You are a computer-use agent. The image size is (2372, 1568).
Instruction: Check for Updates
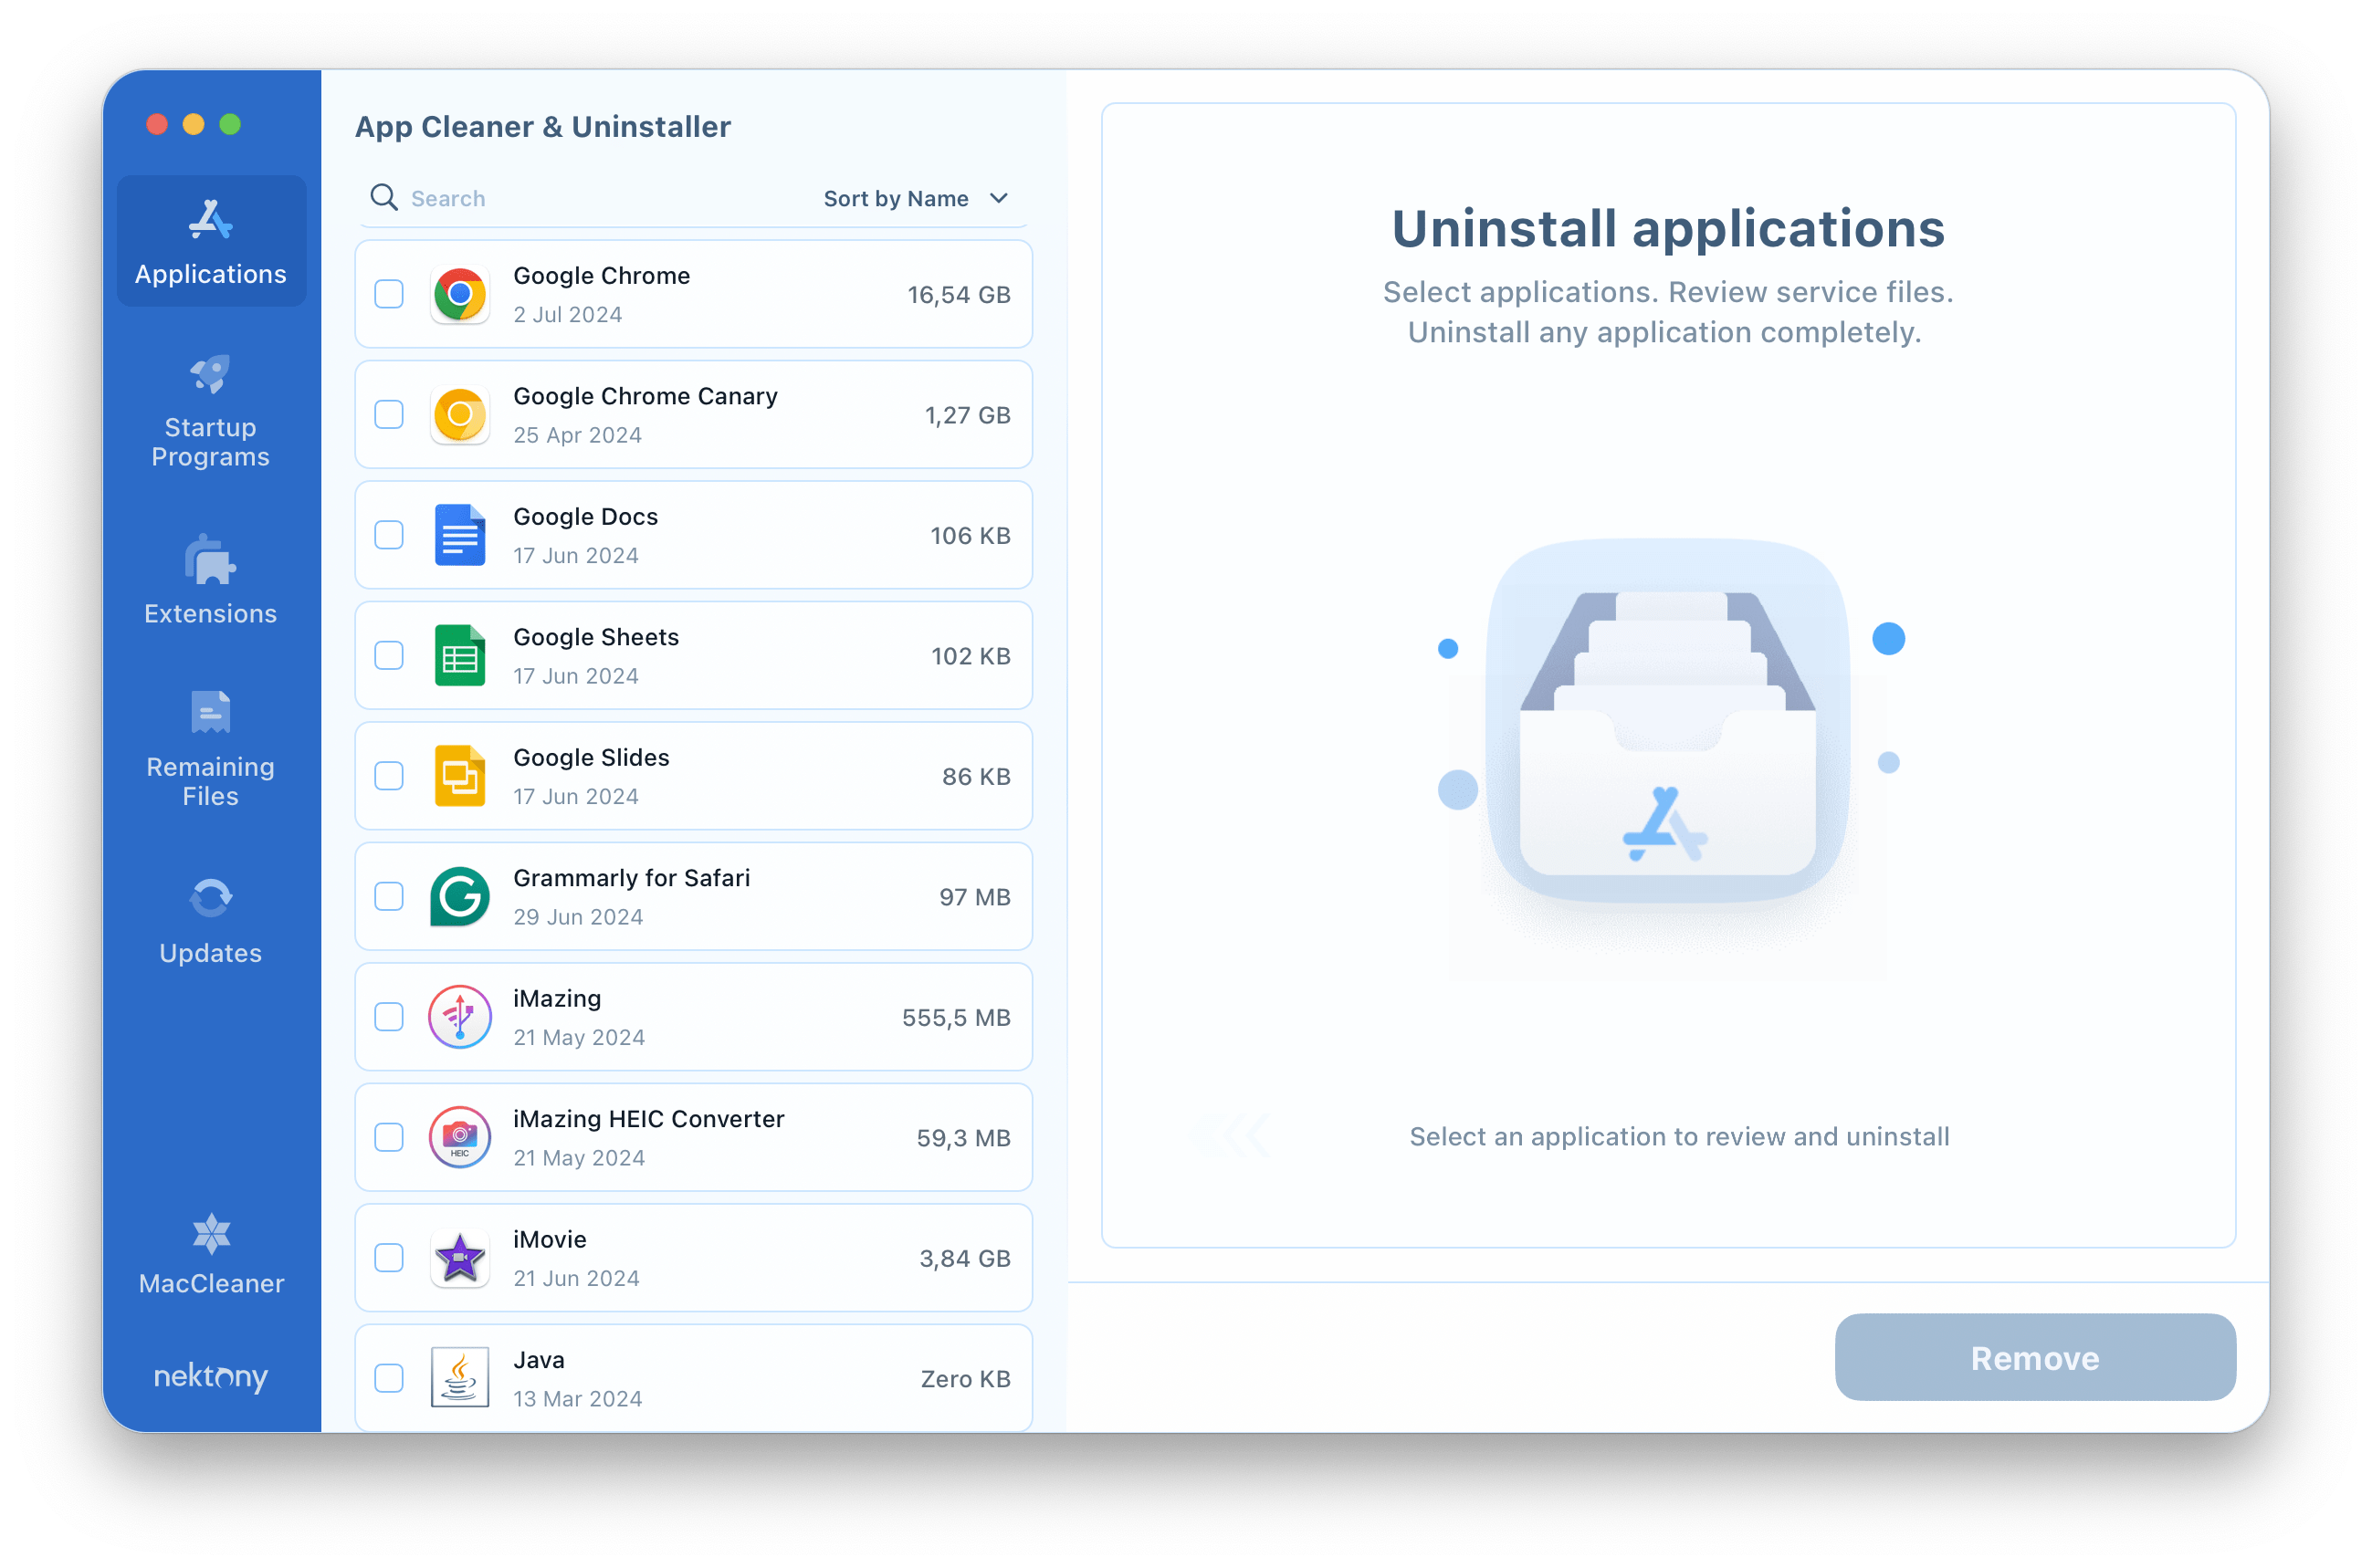208,917
